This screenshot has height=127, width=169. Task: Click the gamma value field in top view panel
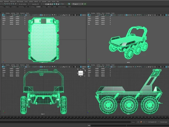tap(78, 15)
